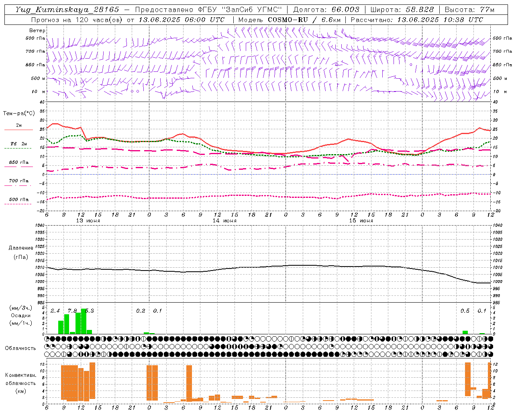Click the 5.3 precipitation total value
This screenshot has height=411, width=514.
pyautogui.click(x=89, y=311)
